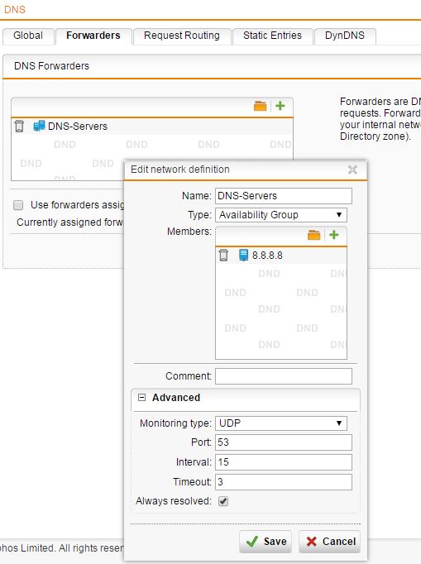Add member with green plus icon
Screen dimensions: 421x564
(x=334, y=235)
